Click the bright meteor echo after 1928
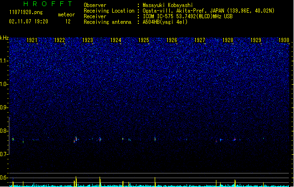 click(235, 139)
